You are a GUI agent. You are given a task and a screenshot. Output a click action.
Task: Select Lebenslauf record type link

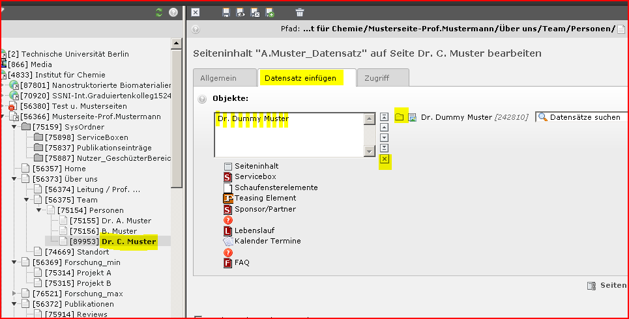255,230
